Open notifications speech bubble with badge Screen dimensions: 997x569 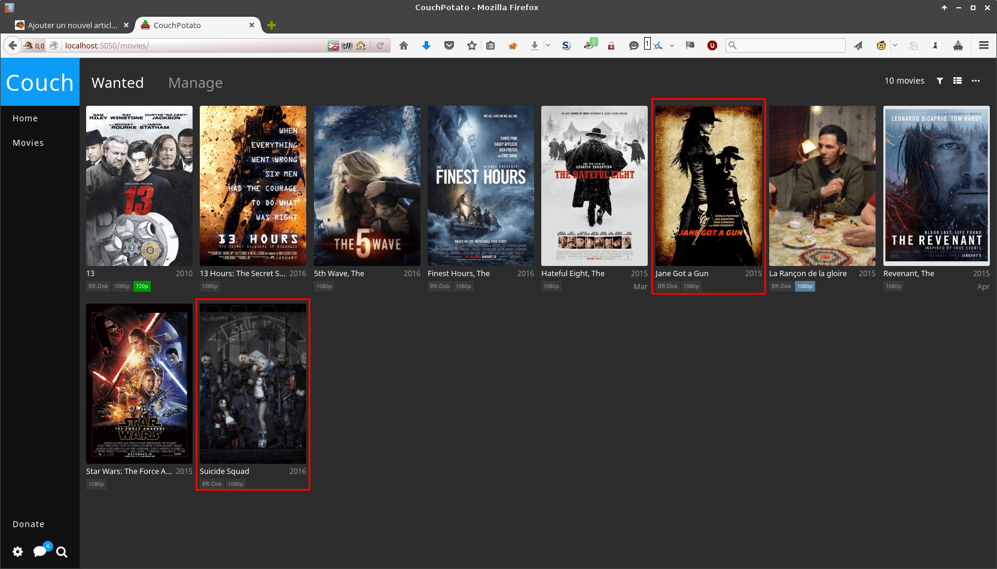point(41,550)
